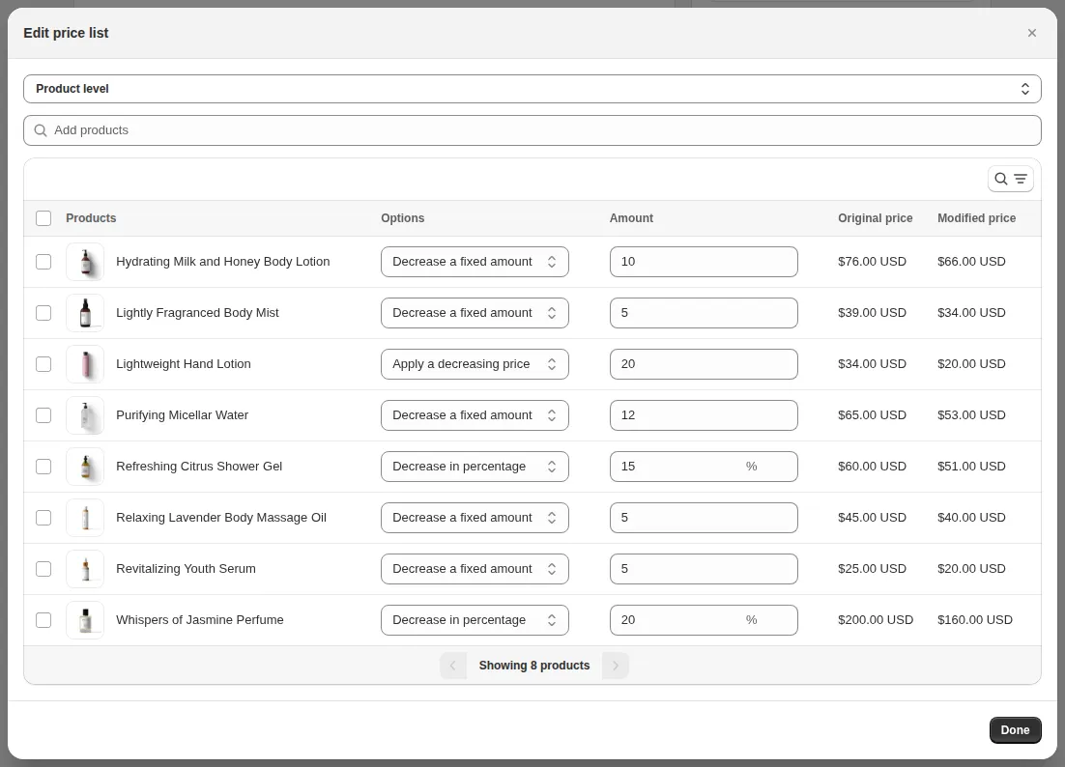Click original price $76.00 USD
This screenshot has width=1065, height=767.
[872, 262]
